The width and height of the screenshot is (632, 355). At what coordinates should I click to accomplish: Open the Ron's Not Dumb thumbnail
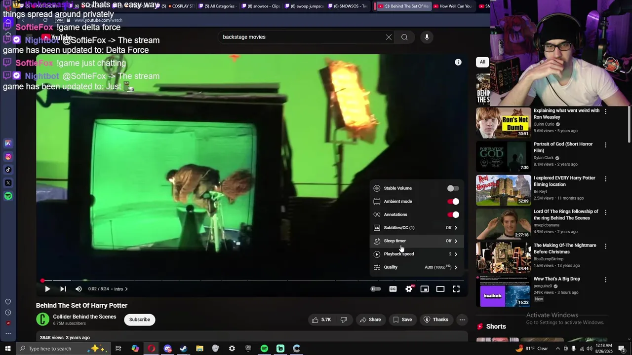503,123
